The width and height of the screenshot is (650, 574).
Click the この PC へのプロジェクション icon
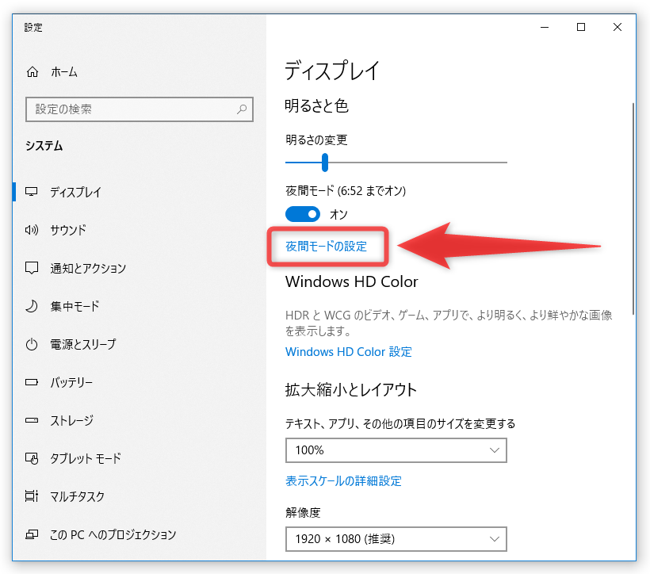32,534
